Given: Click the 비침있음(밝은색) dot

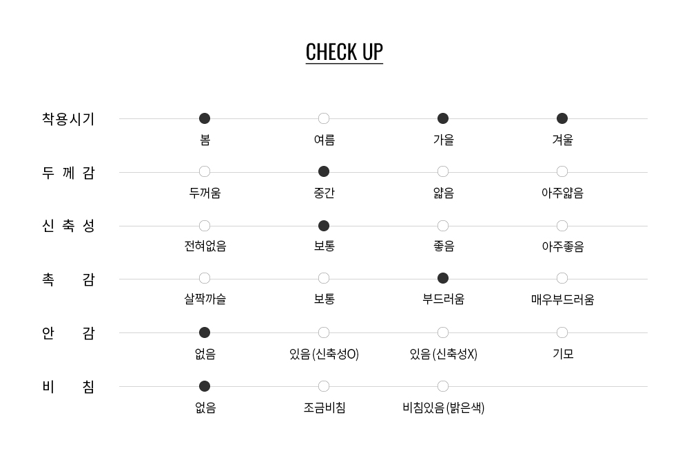Looking at the screenshot, I should [x=443, y=386].
